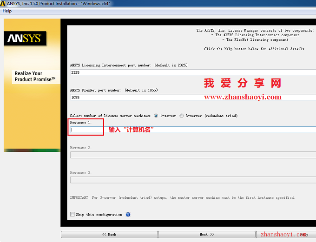The height and width of the screenshot is (242, 316).
Task: Click the Help button at bottom
Action: click(286, 235)
